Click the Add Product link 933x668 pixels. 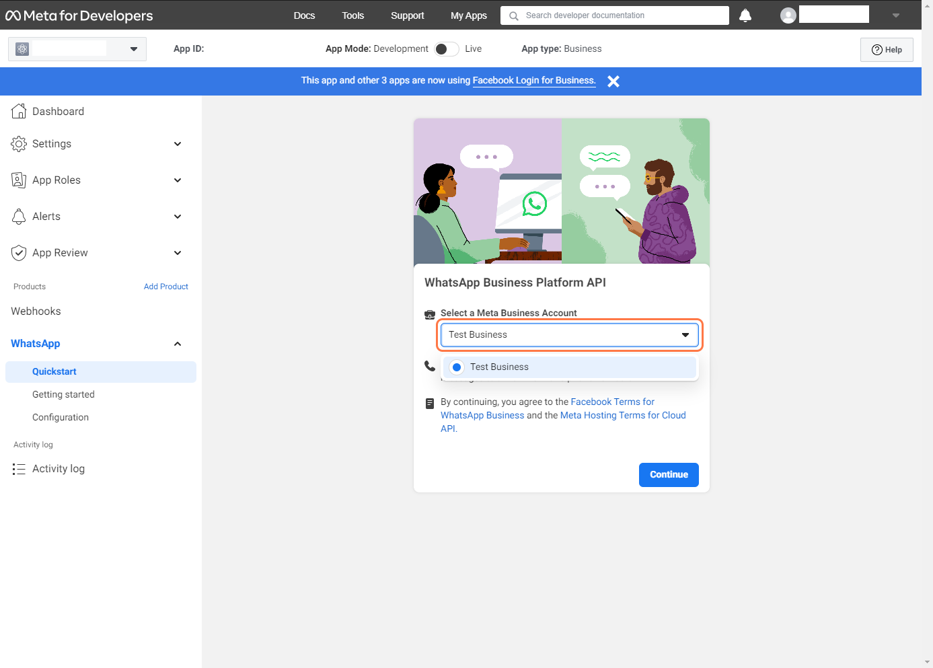pyautogui.click(x=166, y=287)
